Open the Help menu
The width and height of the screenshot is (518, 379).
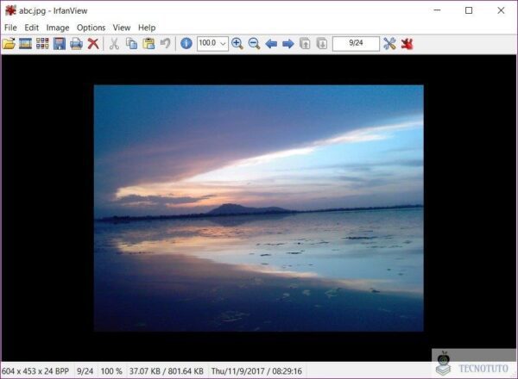click(x=147, y=28)
